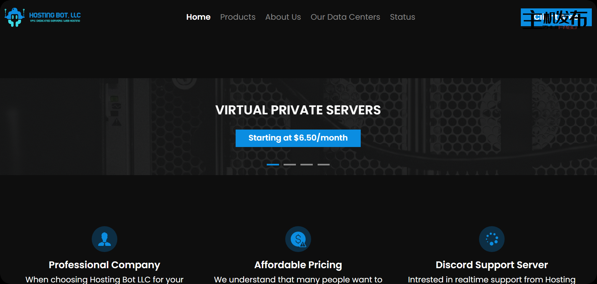Click the Discord Support spinner icon
597x284 pixels.
pyautogui.click(x=492, y=239)
